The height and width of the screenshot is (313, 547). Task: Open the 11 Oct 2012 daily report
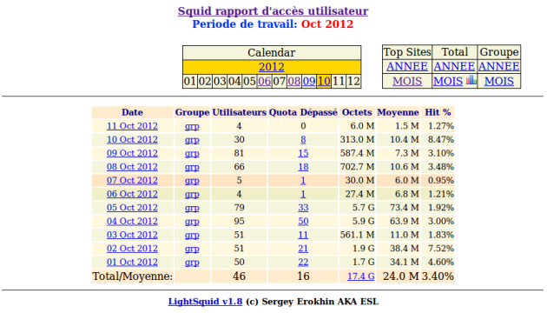pos(132,126)
